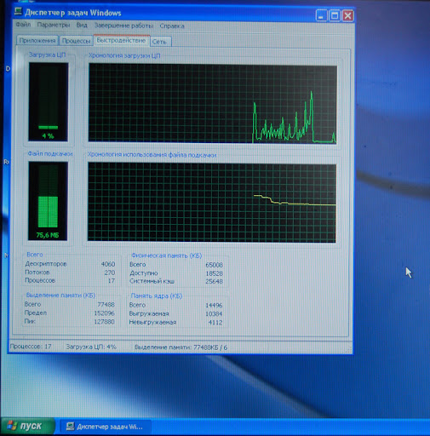This screenshot has height=436, width=430.
Task: Click the Windows flag logo on пуск
Action: 12,426
